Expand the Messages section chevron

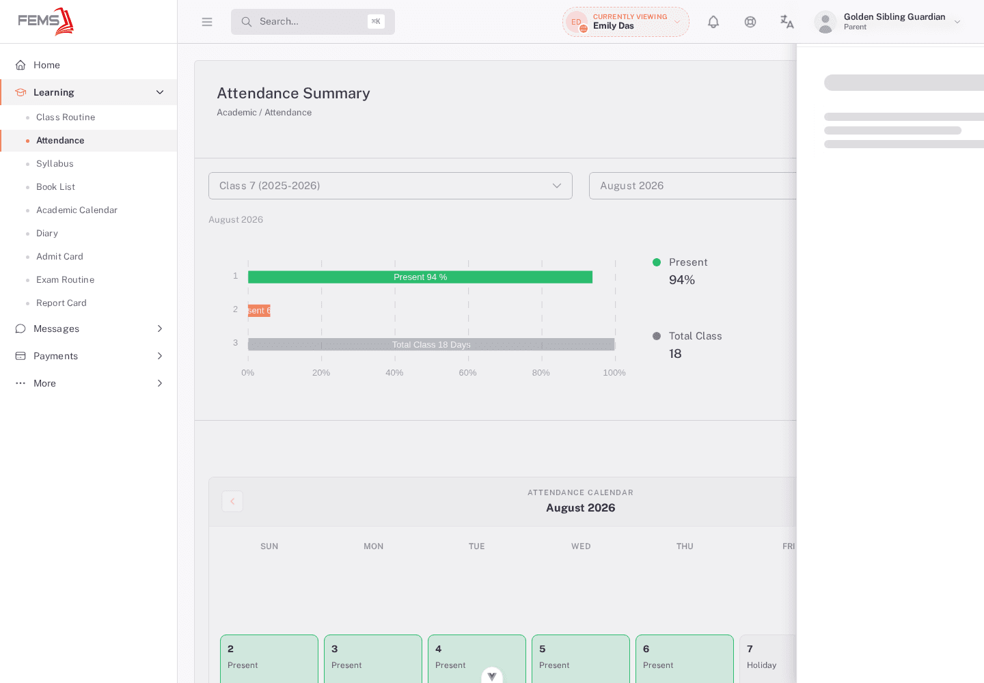[160, 329]
